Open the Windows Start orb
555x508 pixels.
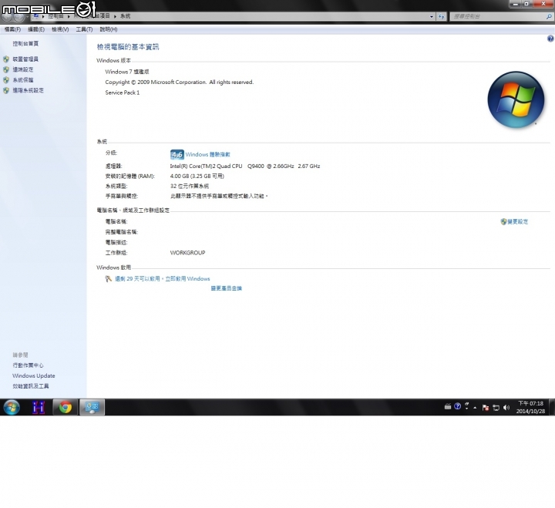coord(12,407)
